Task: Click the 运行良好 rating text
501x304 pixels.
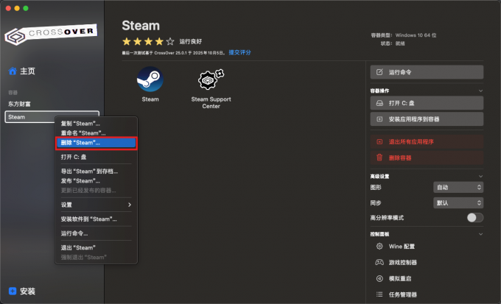Action: tap(190, 41)
